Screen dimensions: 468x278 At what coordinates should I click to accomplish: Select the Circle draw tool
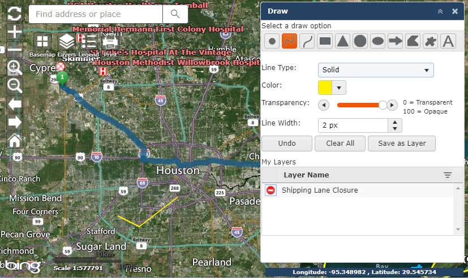click(x=360, y=41)
